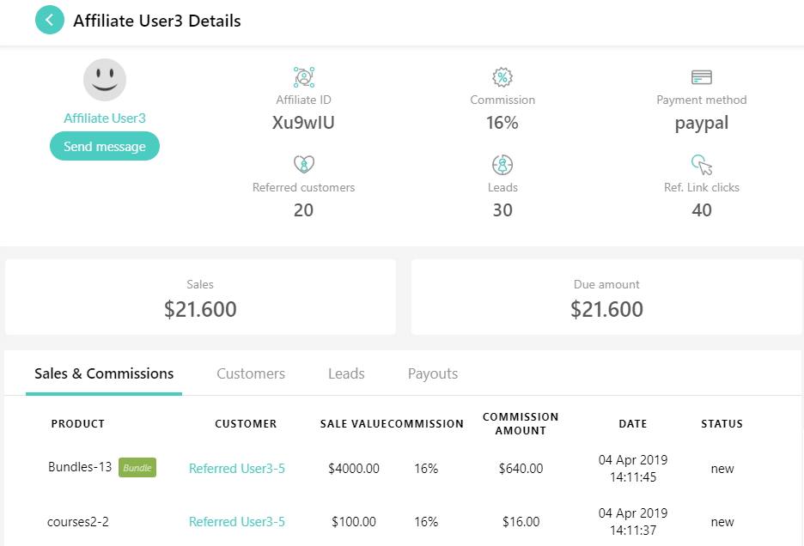Image resolution: width=804 pixels, height=546 pixels.
Task: Select the Sales & Commissions tab
Action: [104, 373]
